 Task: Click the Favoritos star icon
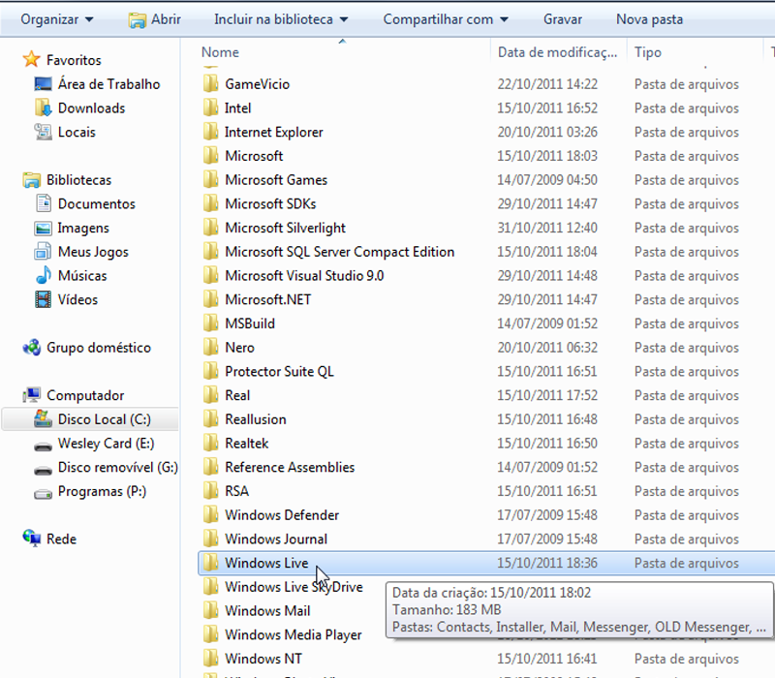pos(31,60)
